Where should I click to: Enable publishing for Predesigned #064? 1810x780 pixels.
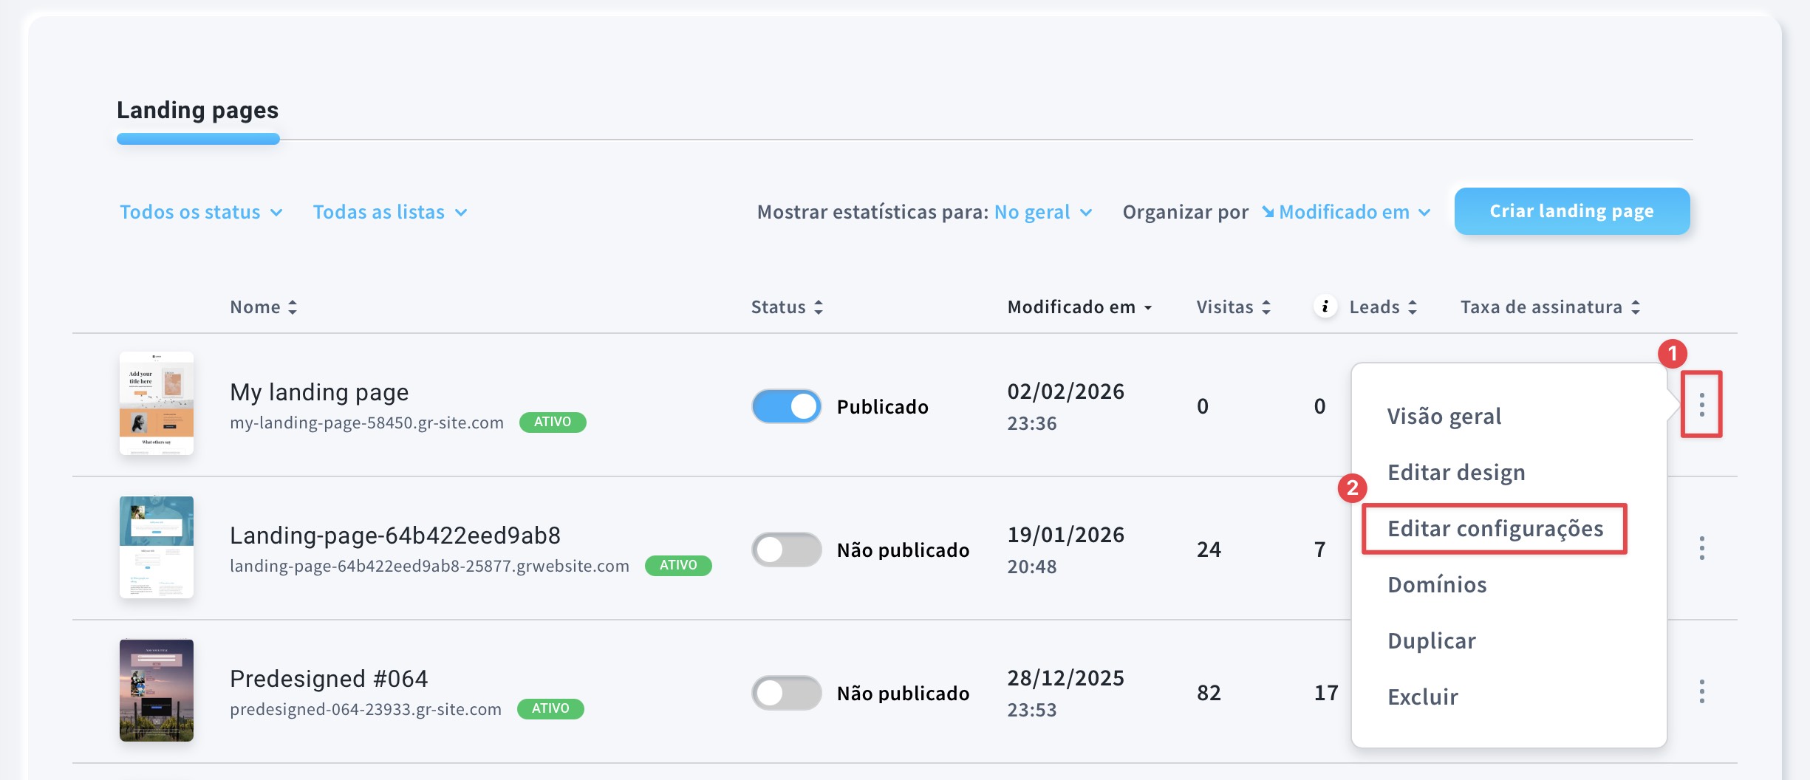pyautogui.click(x=786, y=693)
